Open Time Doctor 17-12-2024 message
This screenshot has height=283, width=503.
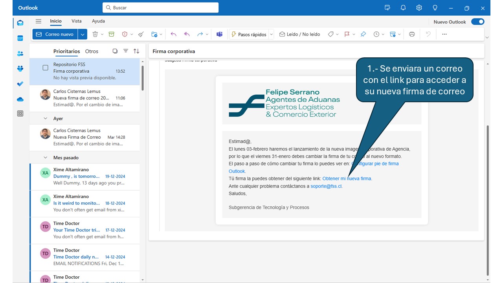coord(84,230)
